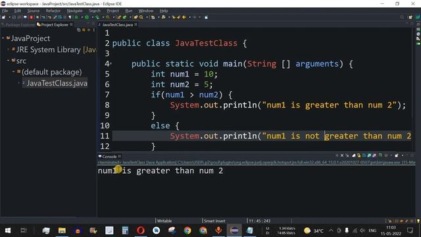Click editor line 5 'int num1 = 10;'
The height and width of the screenshot is (237, 421).
[x=184, y=74]
